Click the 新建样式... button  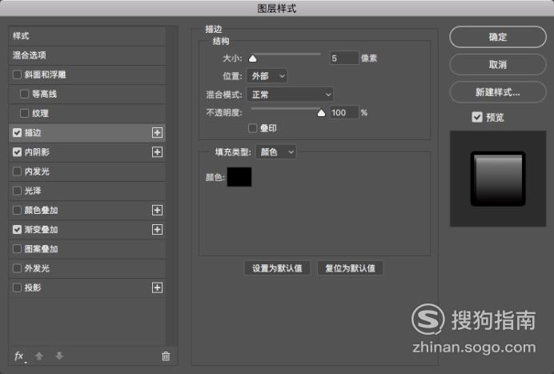(498, 92)
